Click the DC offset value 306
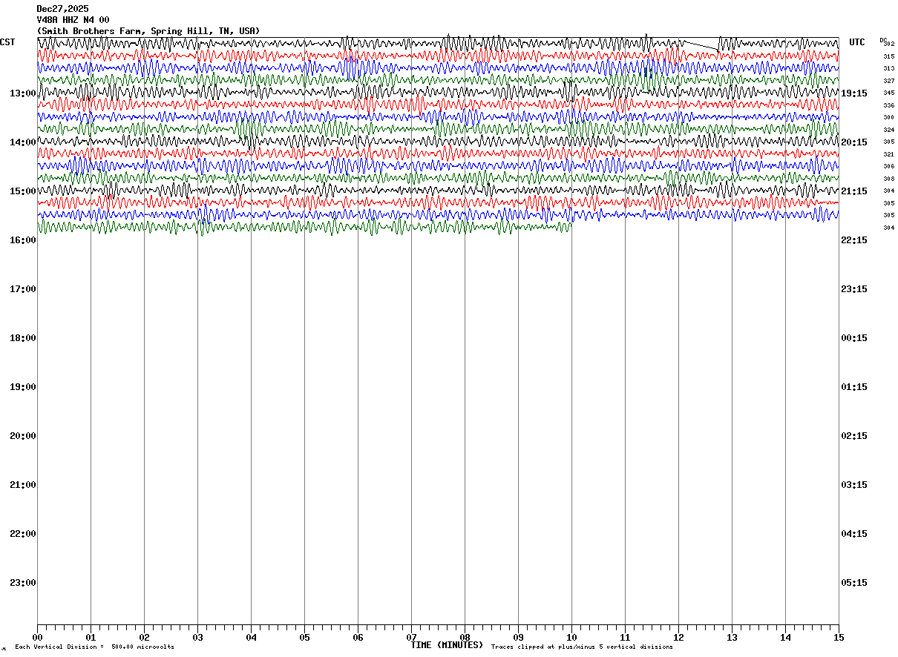The height and width of the screenshot is (657, 898). click(888, 166)
